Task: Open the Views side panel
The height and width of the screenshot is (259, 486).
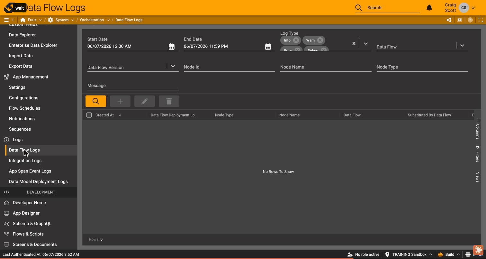Action: pyautogui.click(x=477, y=177)
